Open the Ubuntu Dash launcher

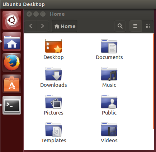coord(12,20)
